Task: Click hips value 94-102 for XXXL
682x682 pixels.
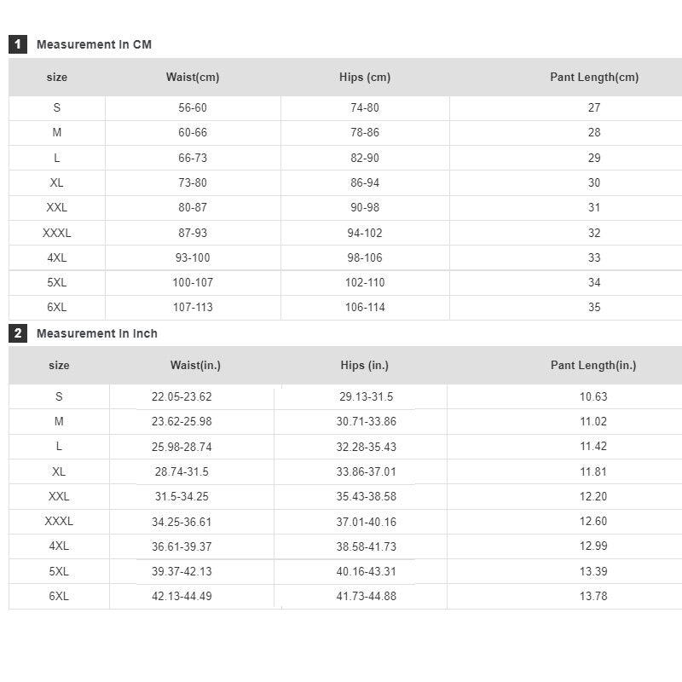Action: pos(365,233)
